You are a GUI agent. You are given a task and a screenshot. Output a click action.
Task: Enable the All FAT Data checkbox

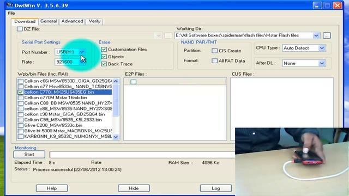click(214, 61)
